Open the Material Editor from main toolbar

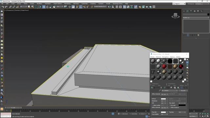coord(136,7)
